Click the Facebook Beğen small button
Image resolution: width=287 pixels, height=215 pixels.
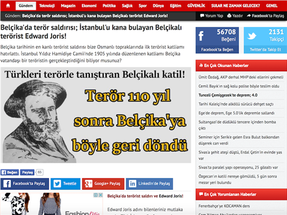tap(10, 172)
